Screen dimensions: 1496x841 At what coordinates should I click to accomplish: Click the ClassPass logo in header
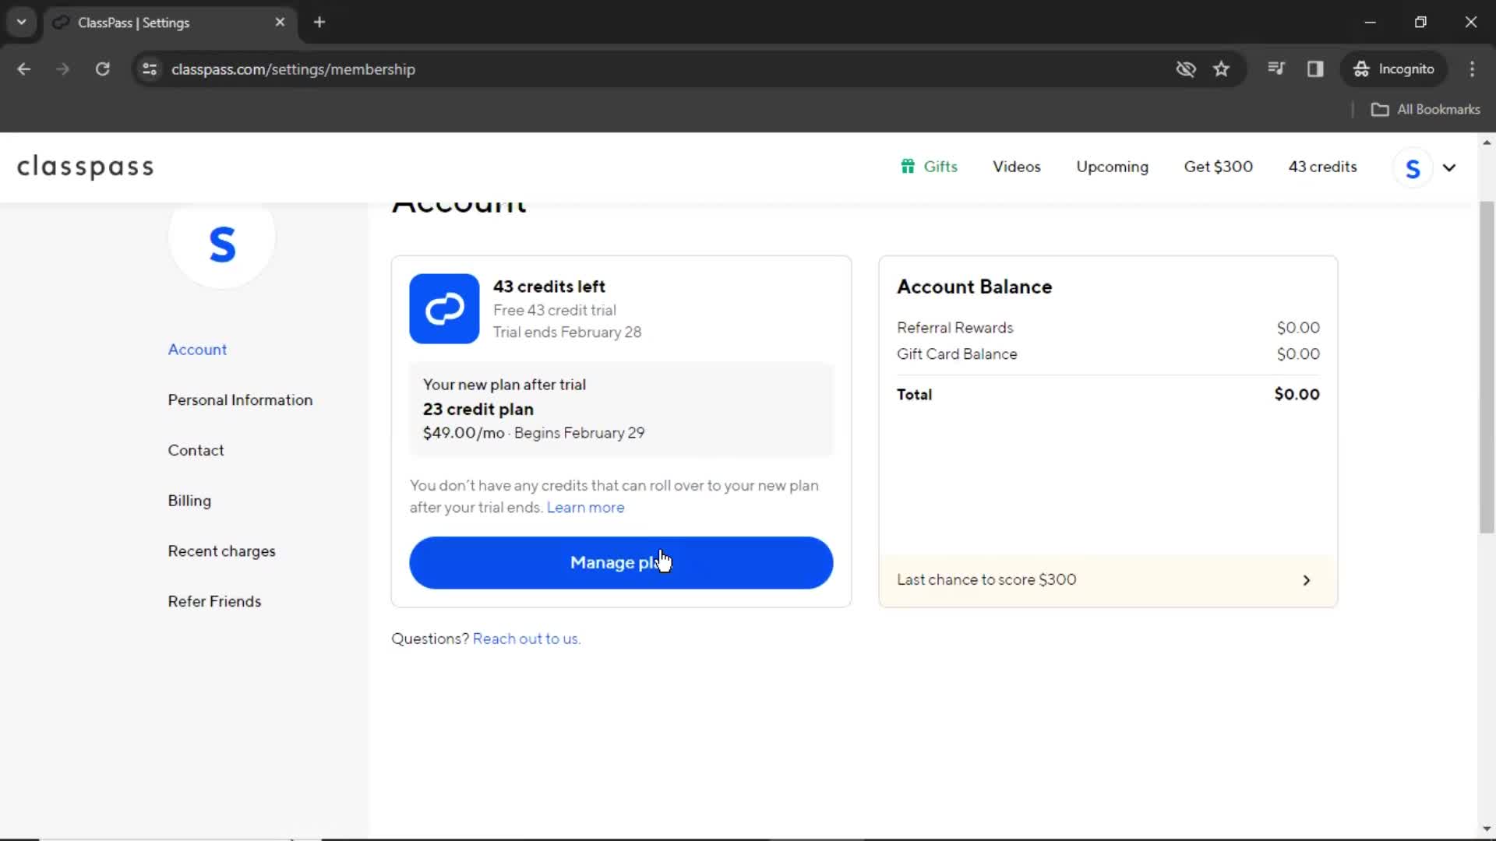pos(86,167)
